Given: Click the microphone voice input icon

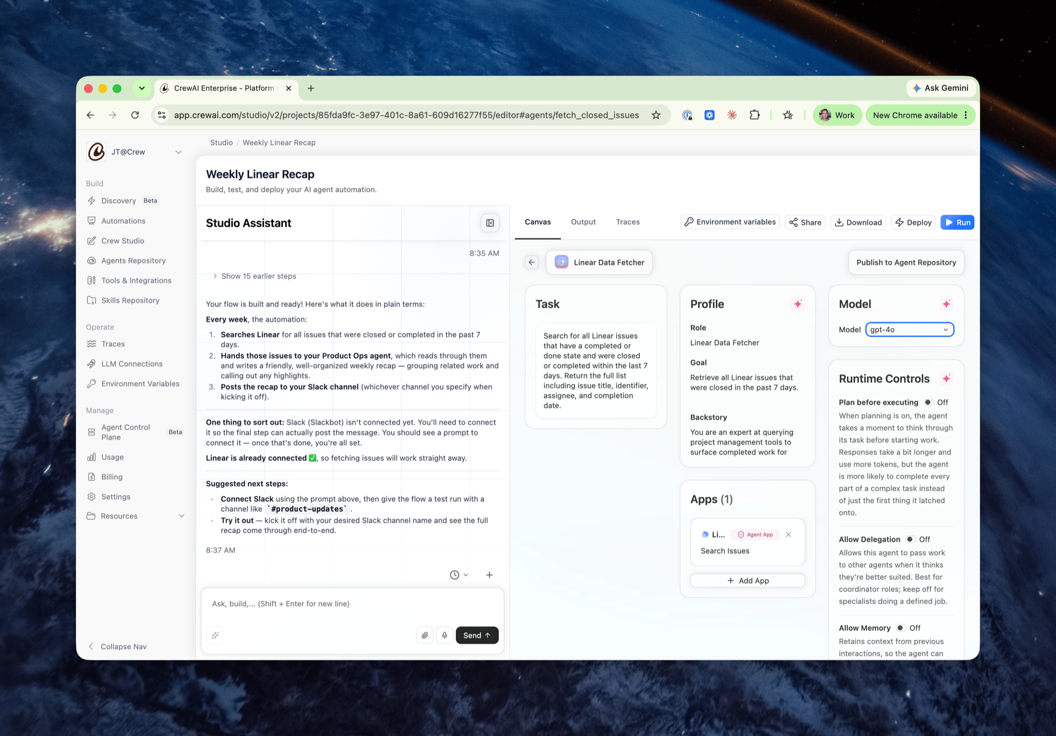Looking at the screenshot, I should point(445,635).
